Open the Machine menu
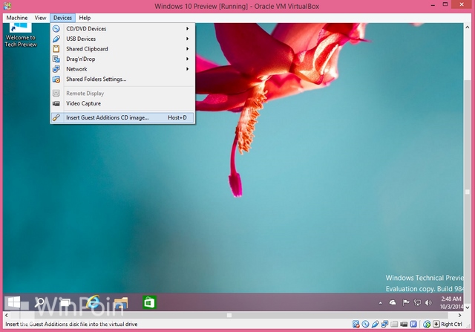The width and height of the screenshot is (475, 332). click(17, 18)
